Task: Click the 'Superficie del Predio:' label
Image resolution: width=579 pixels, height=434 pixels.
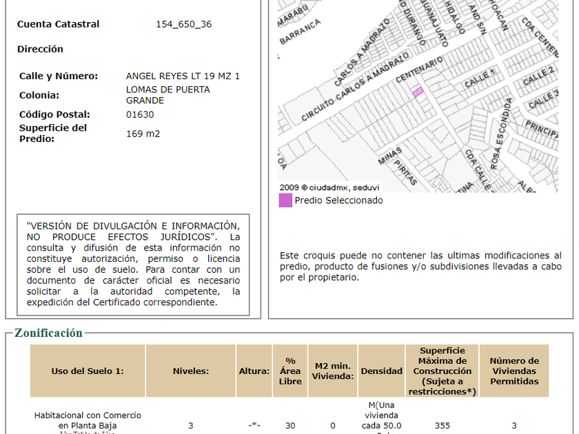Action: tap(53, 133)
